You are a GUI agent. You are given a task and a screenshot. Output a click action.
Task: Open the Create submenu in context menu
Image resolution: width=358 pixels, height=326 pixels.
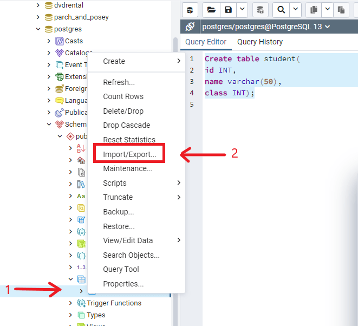[x=136, y=61]
